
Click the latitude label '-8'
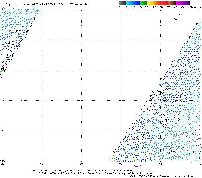[2, 130]
